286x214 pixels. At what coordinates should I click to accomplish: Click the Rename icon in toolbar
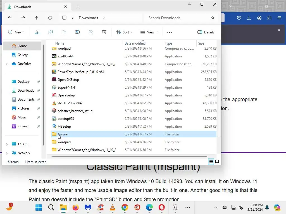(77, 32)
